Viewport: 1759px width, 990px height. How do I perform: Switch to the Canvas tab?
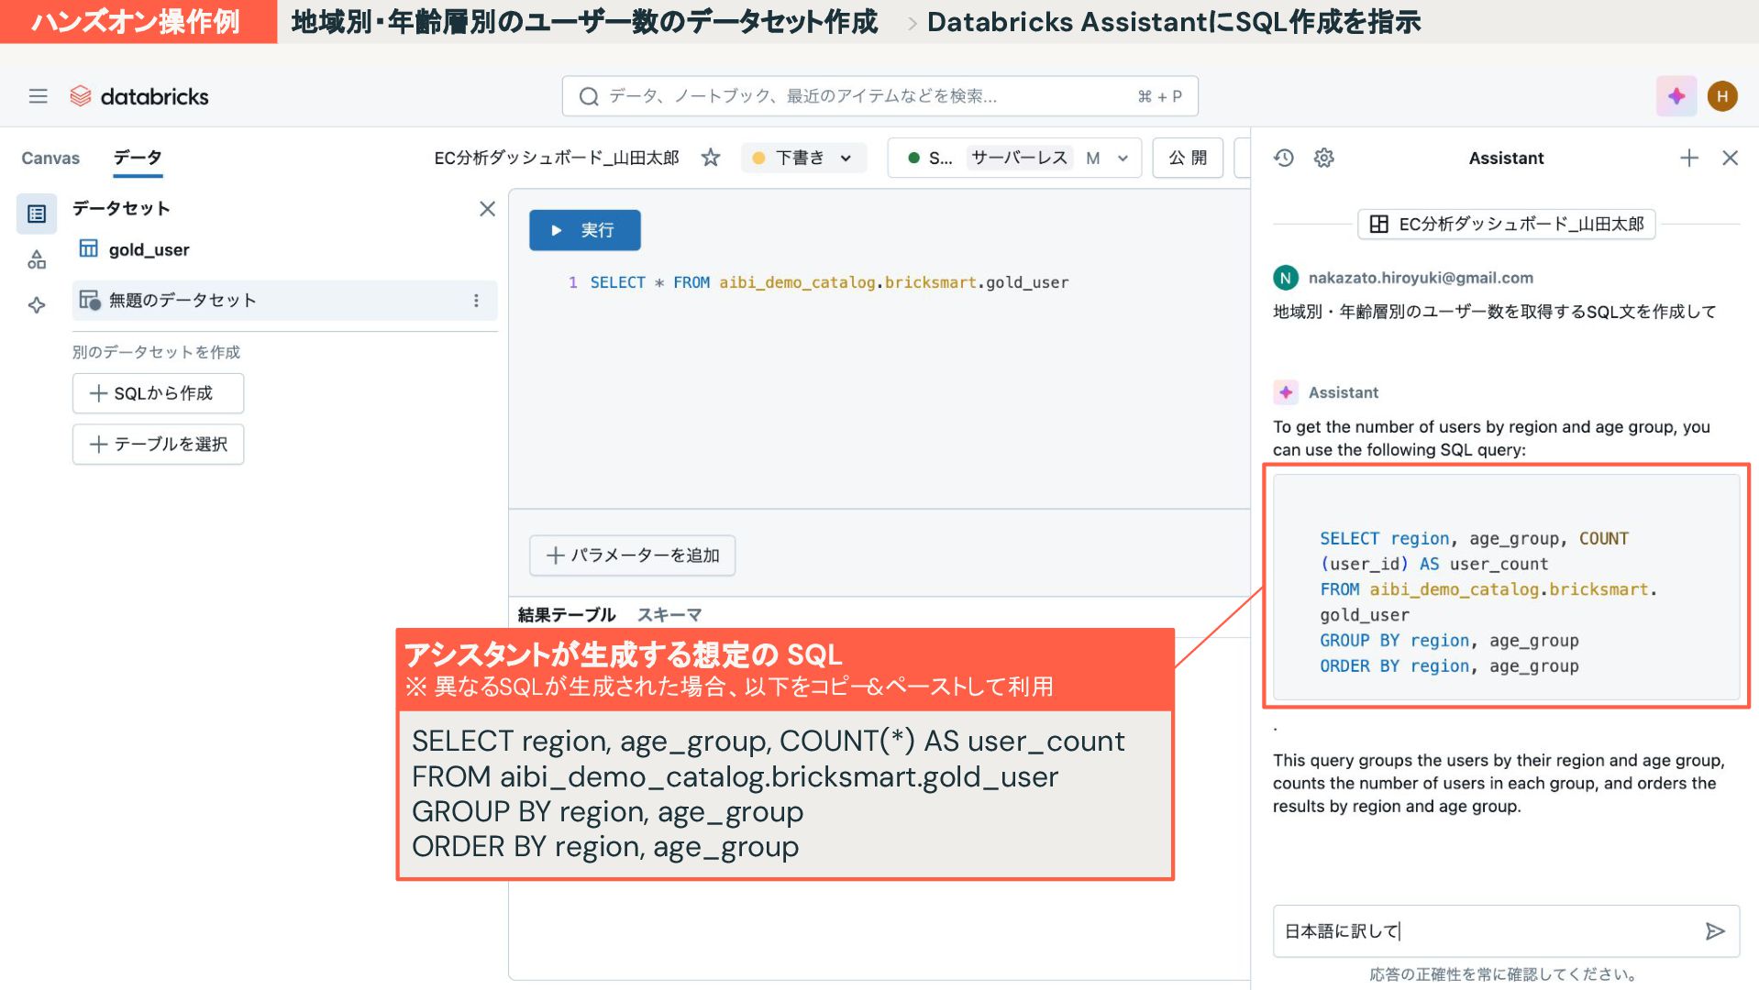click(x=50, y=158)
